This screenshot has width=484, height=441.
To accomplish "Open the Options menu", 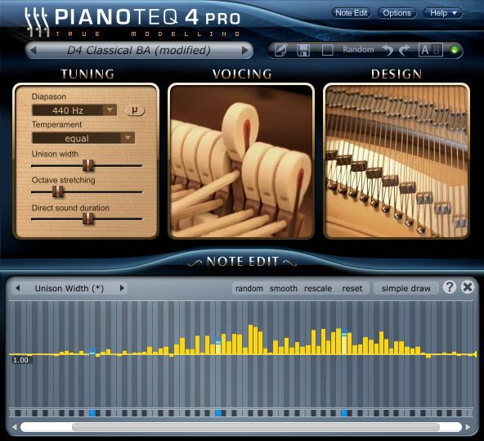I will tap(397, 13).
